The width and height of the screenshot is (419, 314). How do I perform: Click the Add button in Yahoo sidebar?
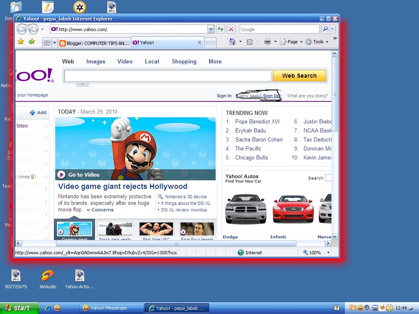[x=38, y=113]
